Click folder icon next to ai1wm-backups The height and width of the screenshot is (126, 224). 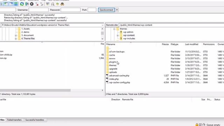(x=107, y=51)
